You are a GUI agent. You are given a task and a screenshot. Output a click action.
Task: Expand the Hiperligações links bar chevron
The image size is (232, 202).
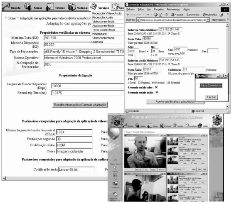point(228,20)
